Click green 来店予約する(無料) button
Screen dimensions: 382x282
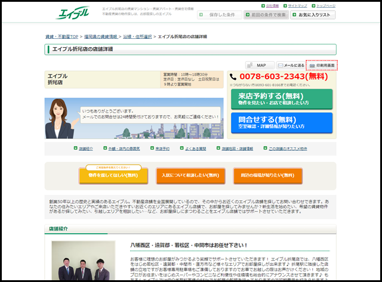pos(281,99)
